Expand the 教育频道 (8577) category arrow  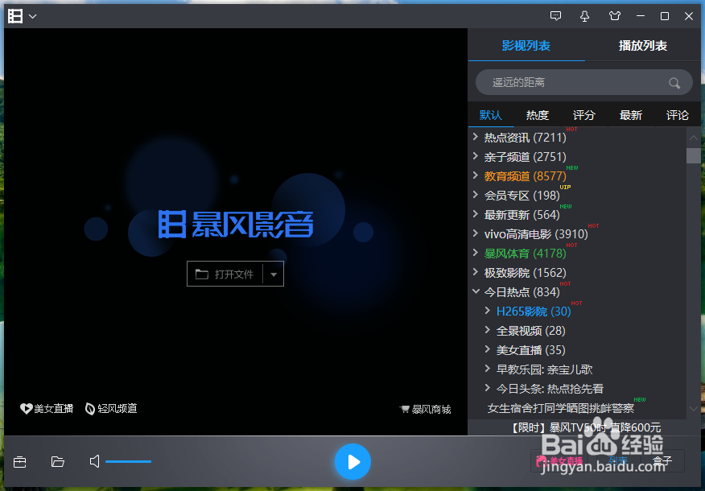(x=476, y=175)
